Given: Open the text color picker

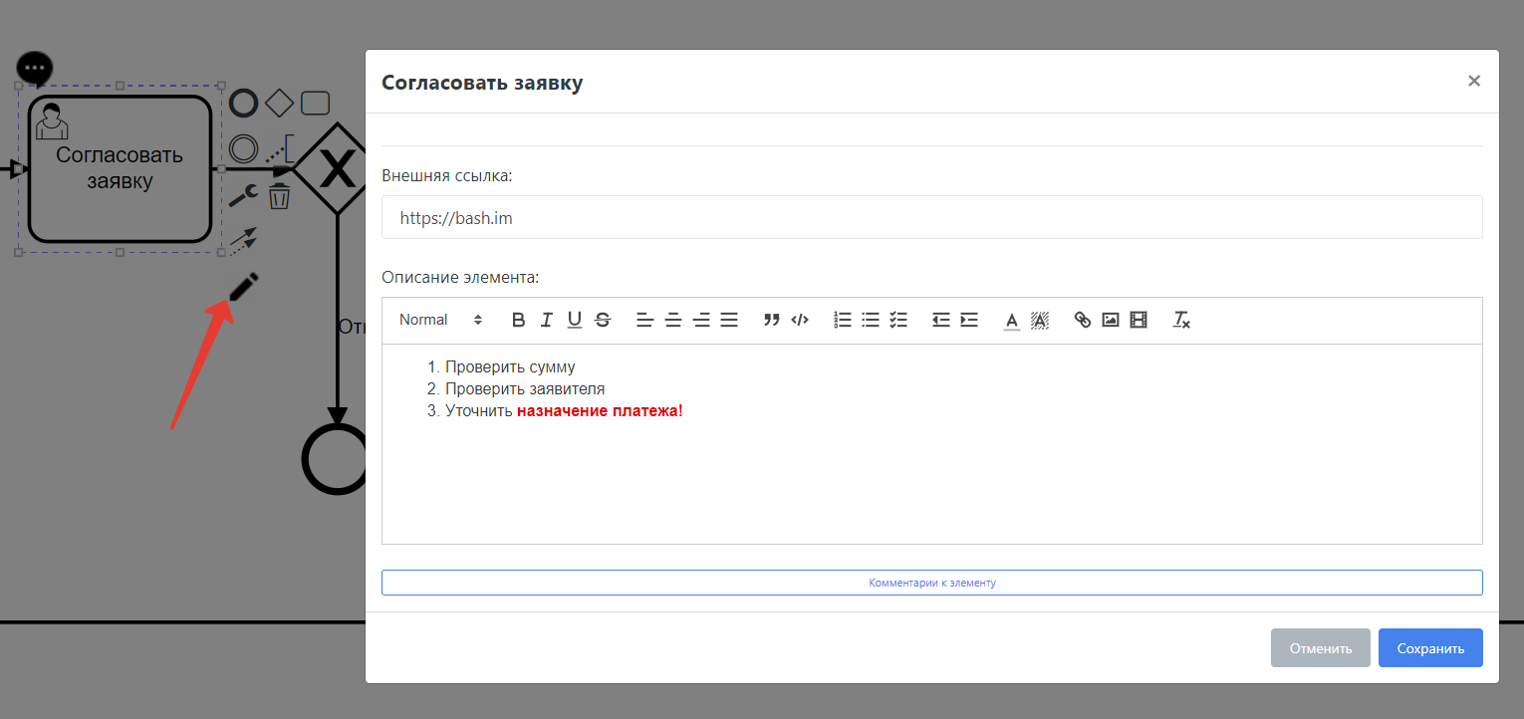Looking at the screenshot, I should click(1012, 320).
